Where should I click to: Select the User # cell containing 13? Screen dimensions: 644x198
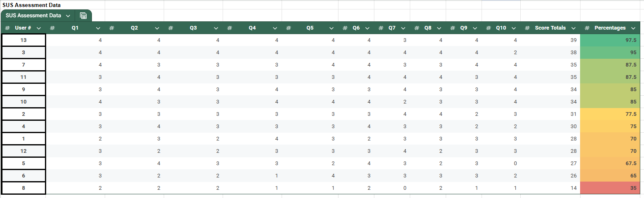(x=24, y=40)
